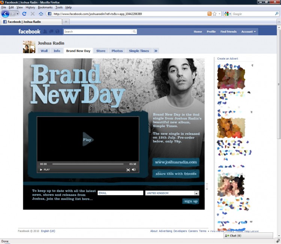Click Facebook search magnifier button
Viewport: 281px width, 244px height.
tap(134, 31)
